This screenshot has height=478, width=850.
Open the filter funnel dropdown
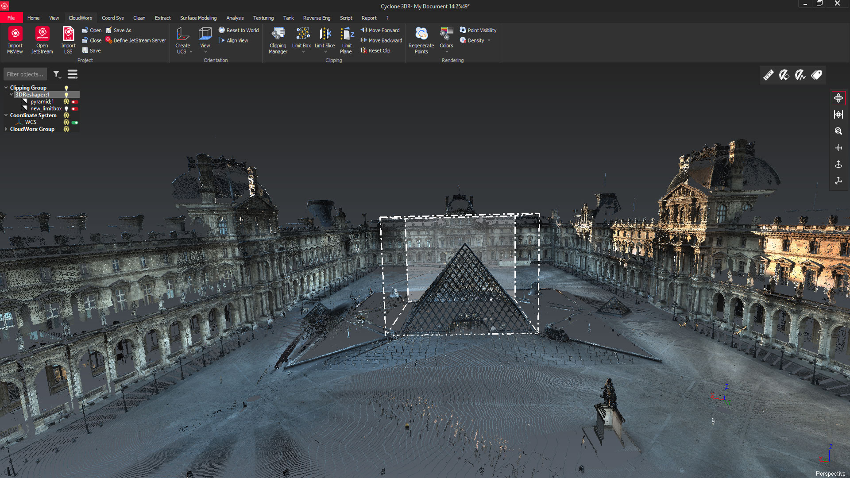[x=57, y=74]
